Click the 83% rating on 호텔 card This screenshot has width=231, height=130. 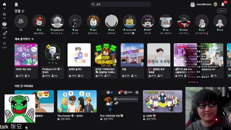[126, 76]
